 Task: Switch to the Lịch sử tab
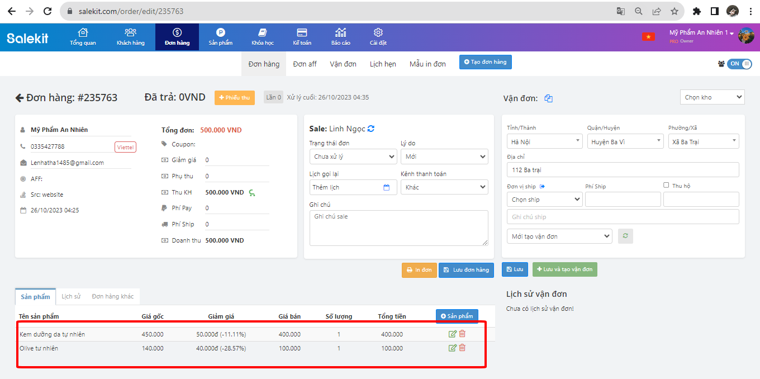(x=71, y=296)
